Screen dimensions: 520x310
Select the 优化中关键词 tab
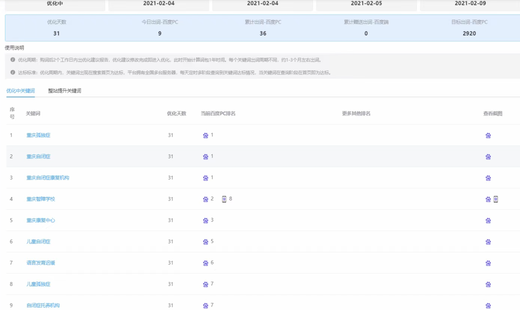tap(21, 91)
